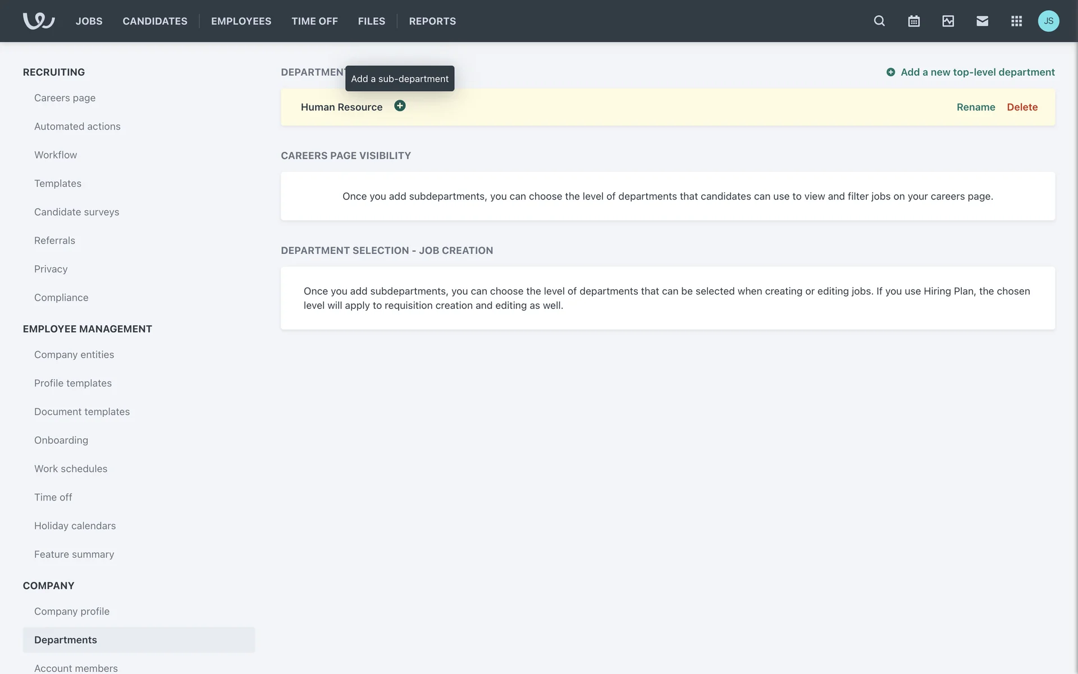The height and width of the screenshot is (674, 1078).
Task: Open the search magnifier icon
Action: click(879, 21)
